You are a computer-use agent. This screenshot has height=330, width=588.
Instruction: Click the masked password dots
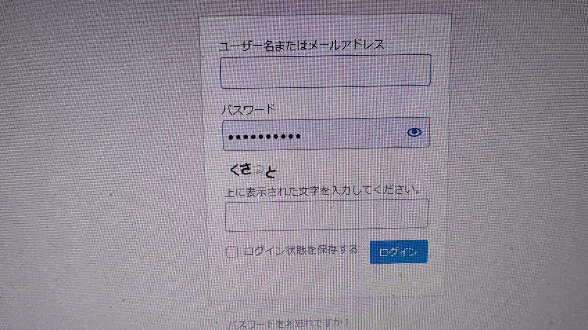tap(264, 137)
